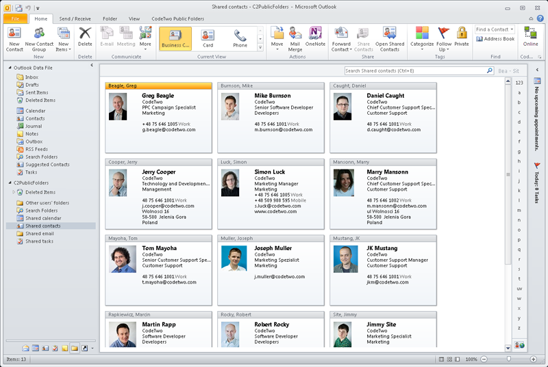Screen dimensions: 548x367
Task: Switch to Calendar in navigation bar
Action: 36,348
